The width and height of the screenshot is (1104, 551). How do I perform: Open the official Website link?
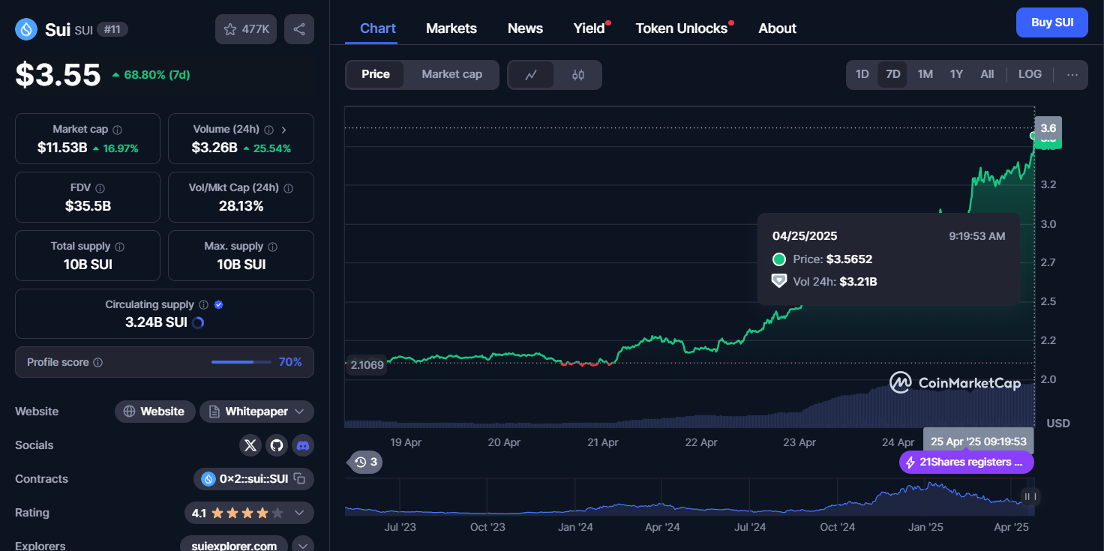(154, 412)
